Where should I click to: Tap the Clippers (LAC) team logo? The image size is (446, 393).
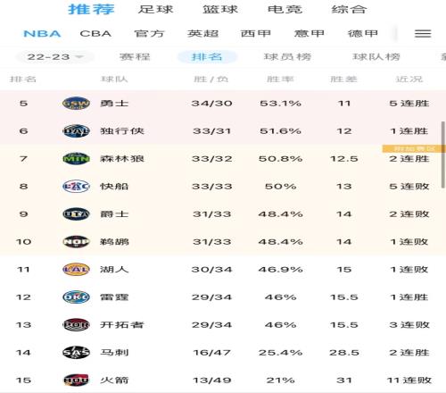tap(76, 187)
